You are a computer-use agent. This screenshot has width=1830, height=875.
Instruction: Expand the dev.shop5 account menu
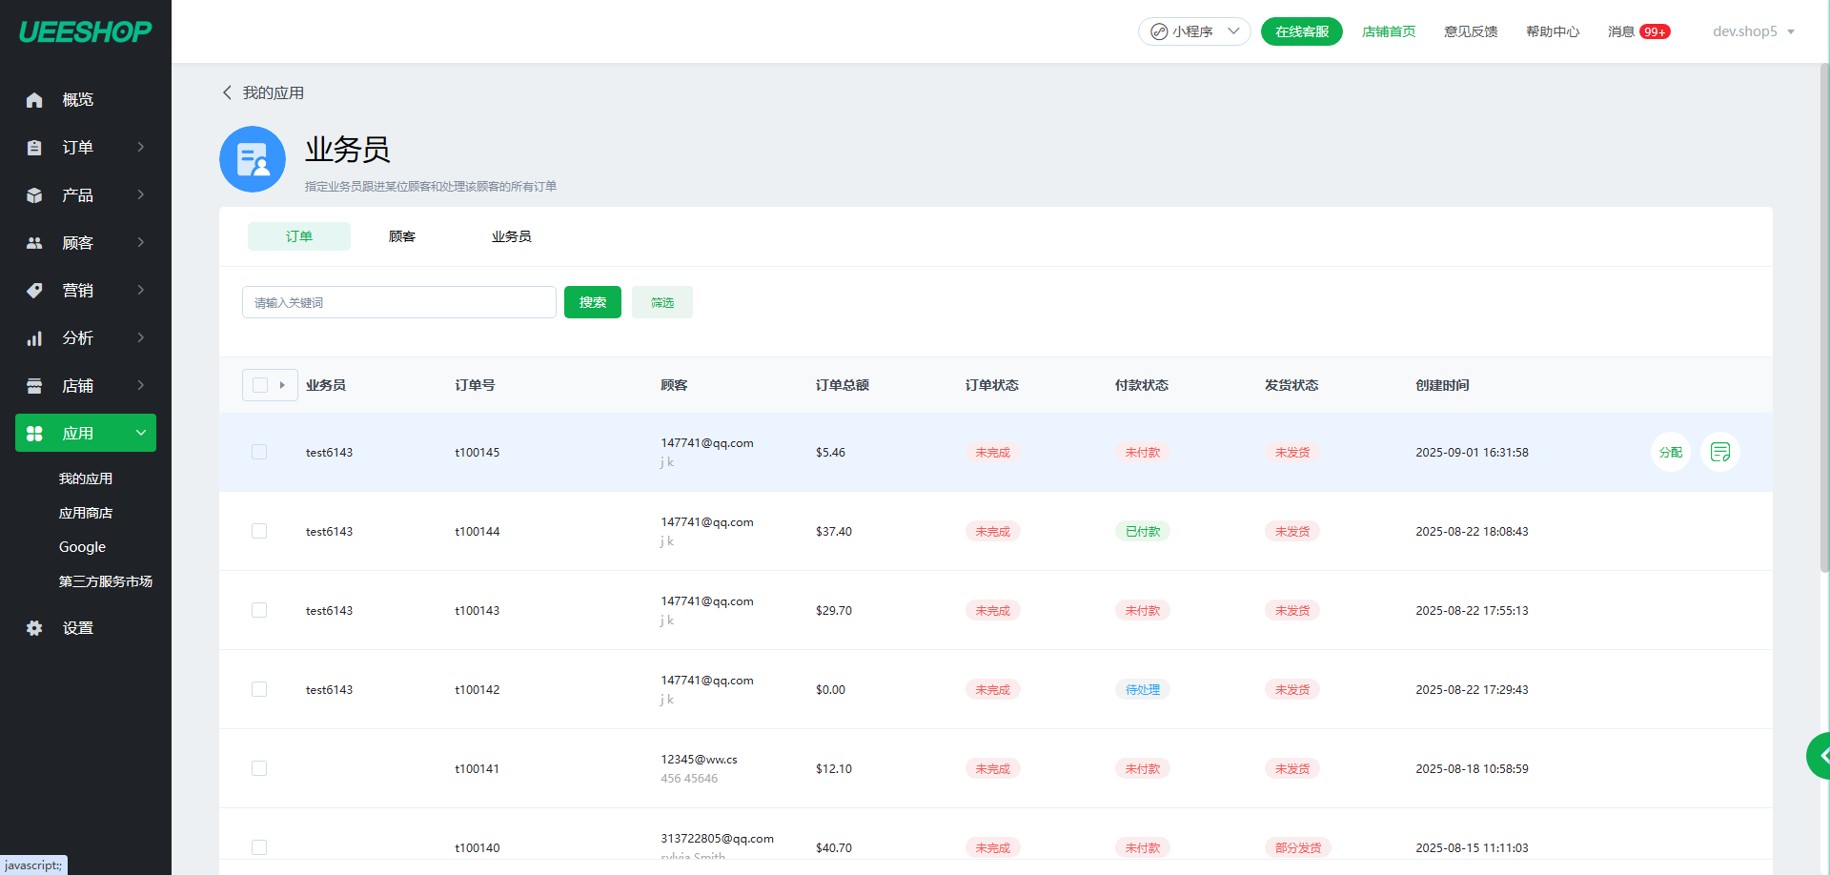click(x=1753, y=31)
